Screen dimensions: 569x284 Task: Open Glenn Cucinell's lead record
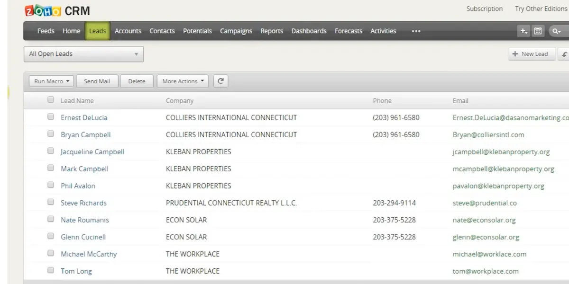[83, 237]
